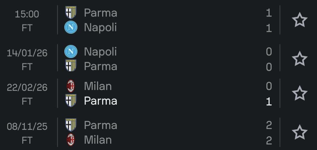Screen dimensions: 317x150
Task: Toggle favorite star for 22/02/26 Milan match
Action: [x=299, y=93]
